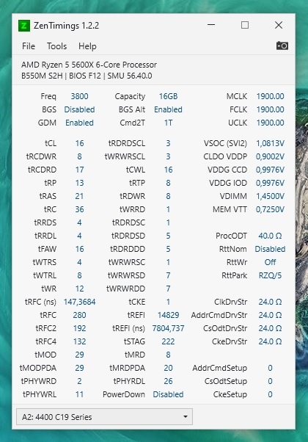Click the tREFI value 14829
Screen dimensions: 308x442
(168, 315)
